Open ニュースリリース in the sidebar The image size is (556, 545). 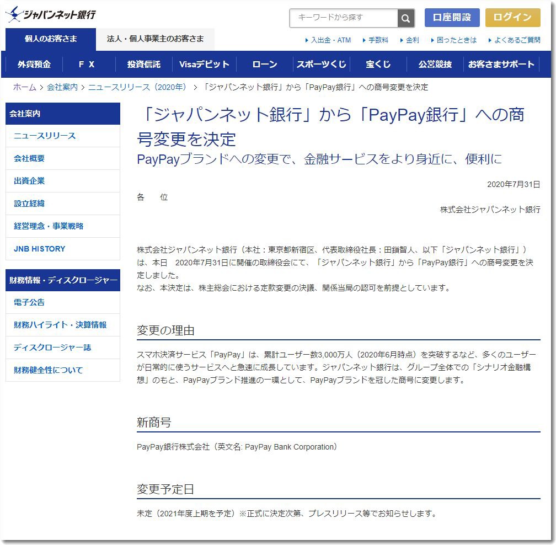pyautogui.click(x=63, y=136)
